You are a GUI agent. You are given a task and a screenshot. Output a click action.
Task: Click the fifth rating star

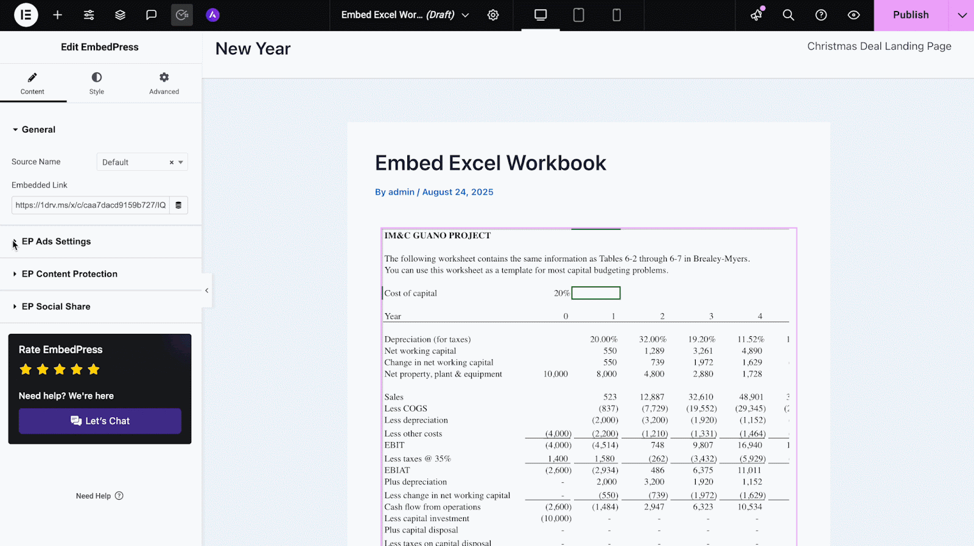pyautogui.click(x=93, y=369)
